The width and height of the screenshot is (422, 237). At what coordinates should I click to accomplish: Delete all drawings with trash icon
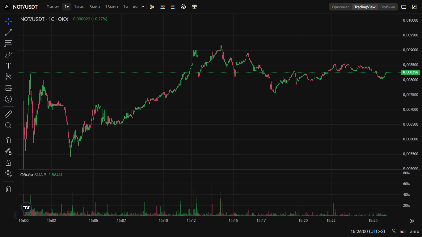[8, 189]
